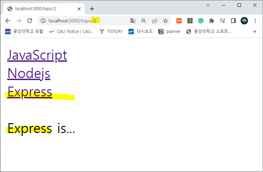Go back to the previous page
Image resolution: width=263 pixels, height=172 pixels.
[x=8, y=21]
